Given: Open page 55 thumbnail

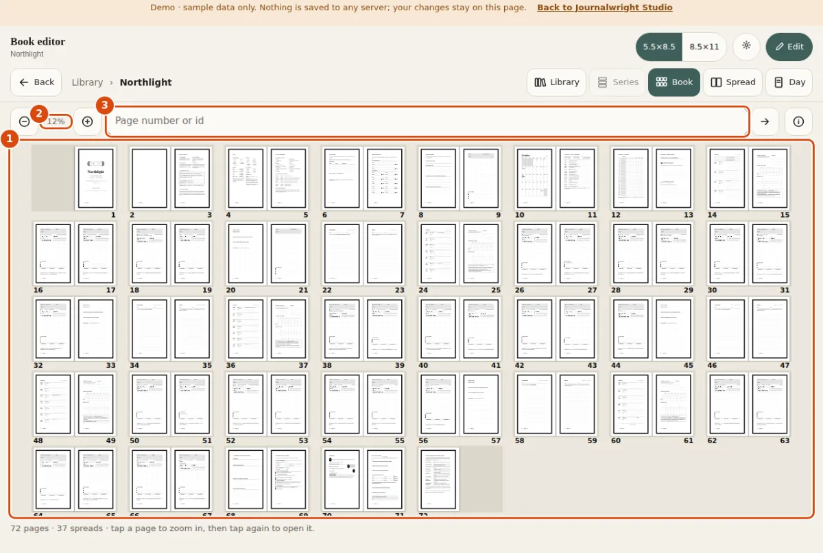Looking at the screenshot, I should pos(384,405).
